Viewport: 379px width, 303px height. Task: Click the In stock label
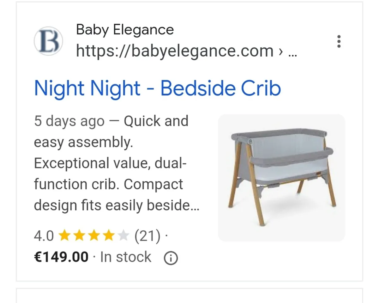click(x=126, y=257)
